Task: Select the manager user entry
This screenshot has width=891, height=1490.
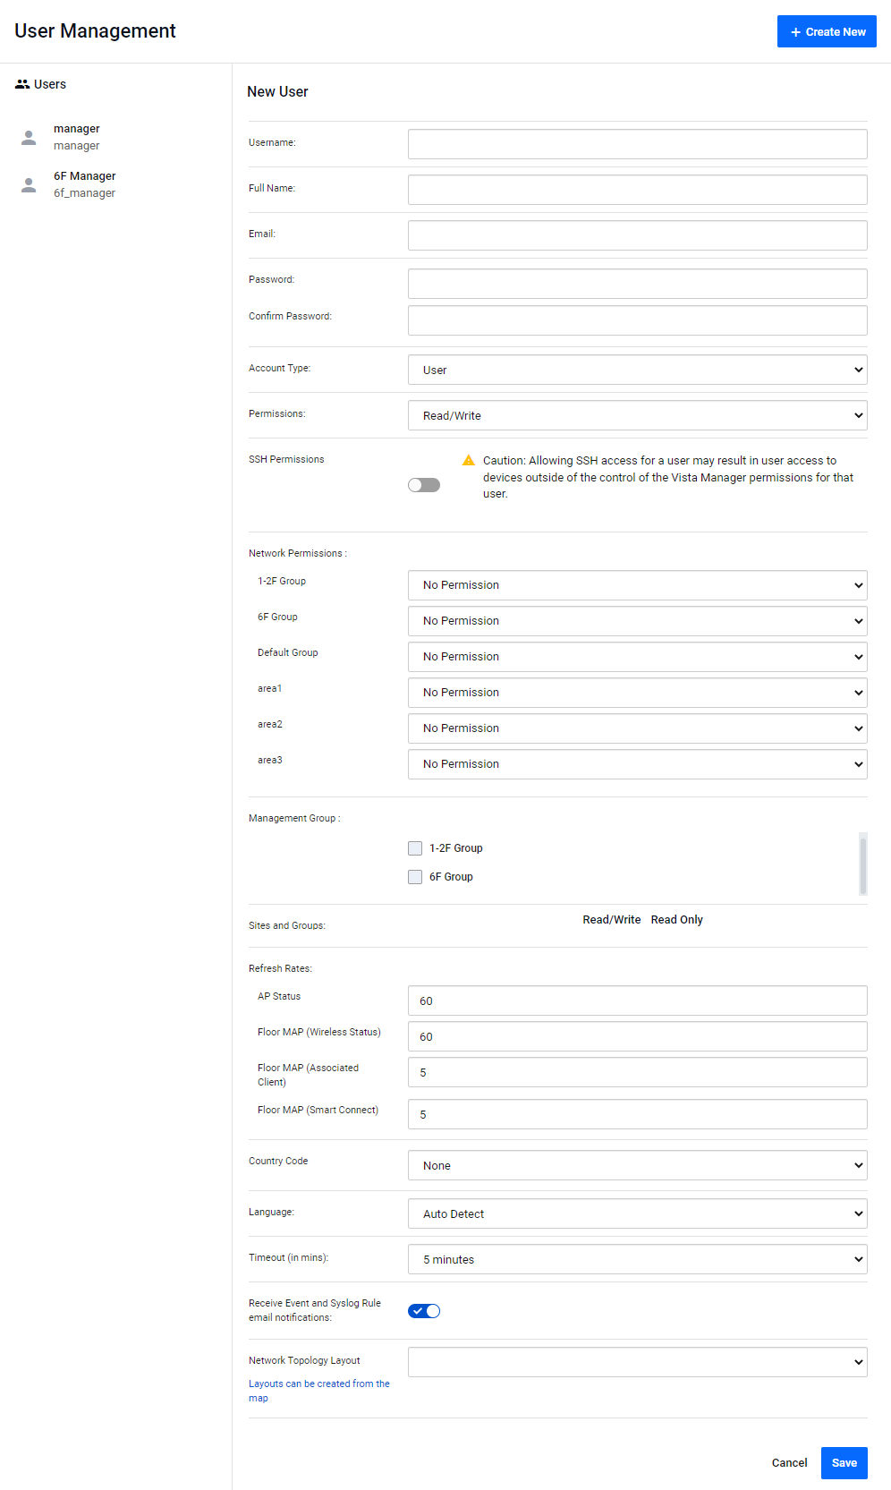Action: coord(77,137)
